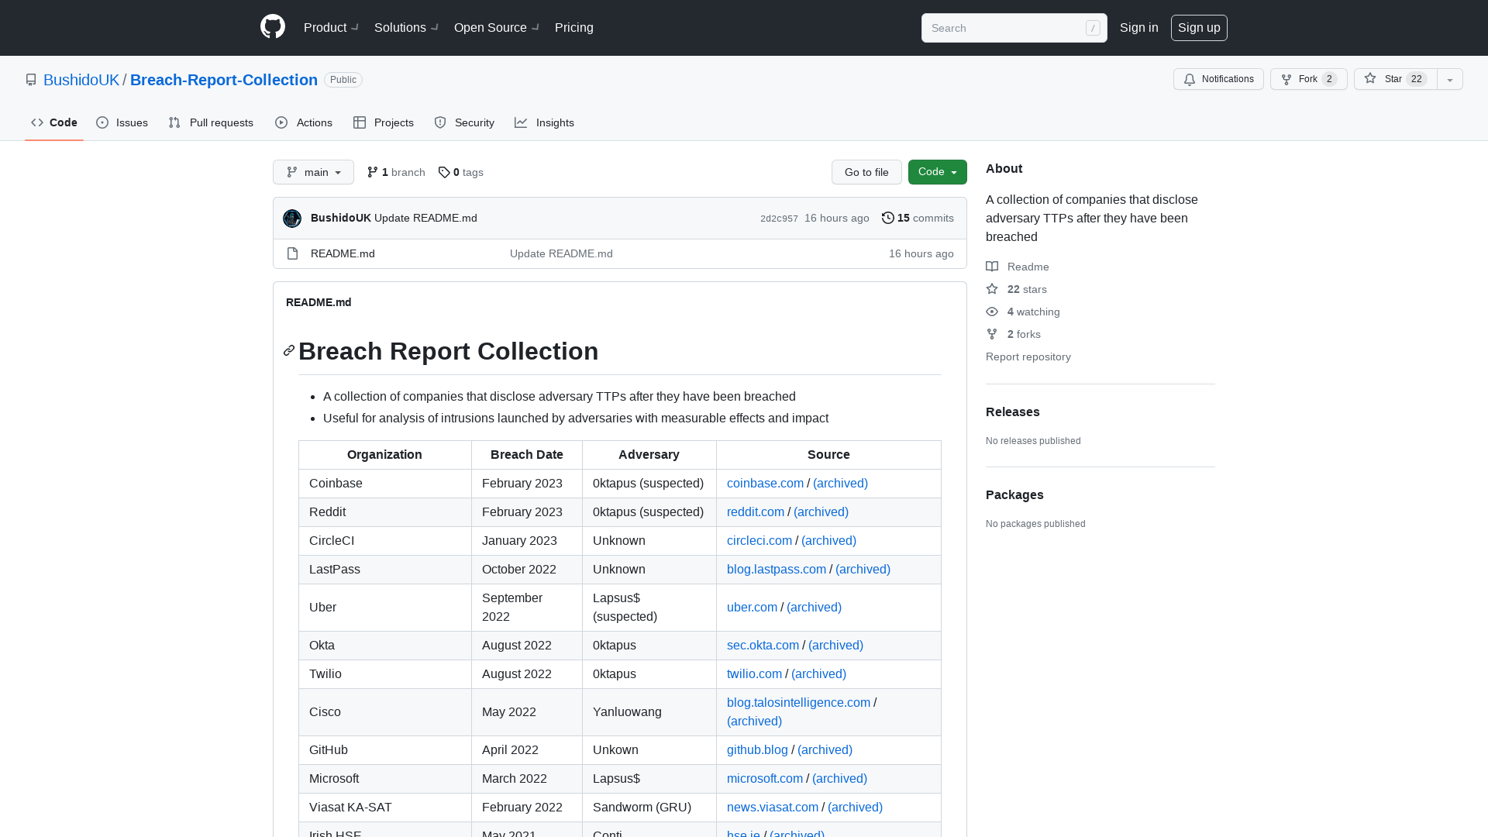The width and height of the screenshot is (1488, 837).
Task: Open the archived link in Microsoft row
Action: pyautogui.click(x=839, y=778)
